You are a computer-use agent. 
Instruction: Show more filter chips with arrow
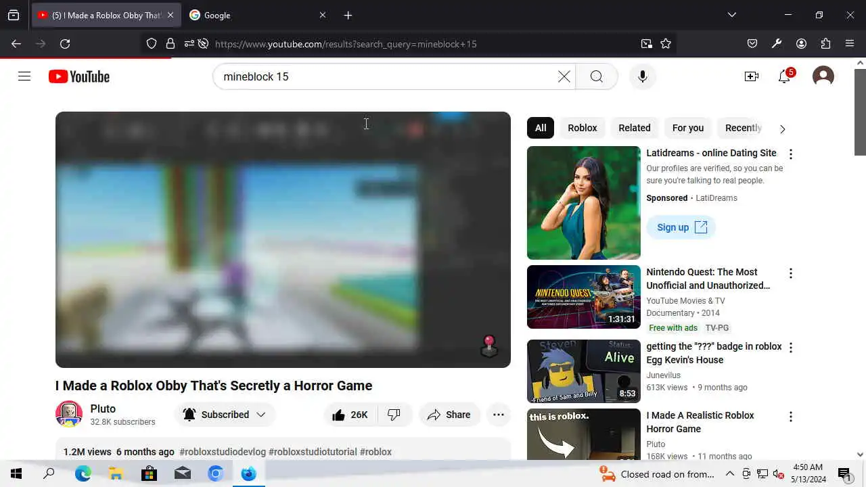pyautogui.click(x=782, y=129)
